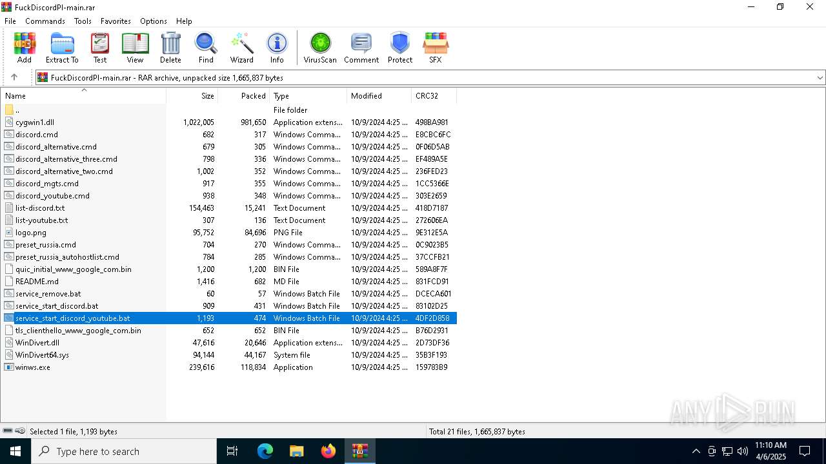826x464 pixels.
Task: Open the Favorites menu
Action: [x=116, y=21]
